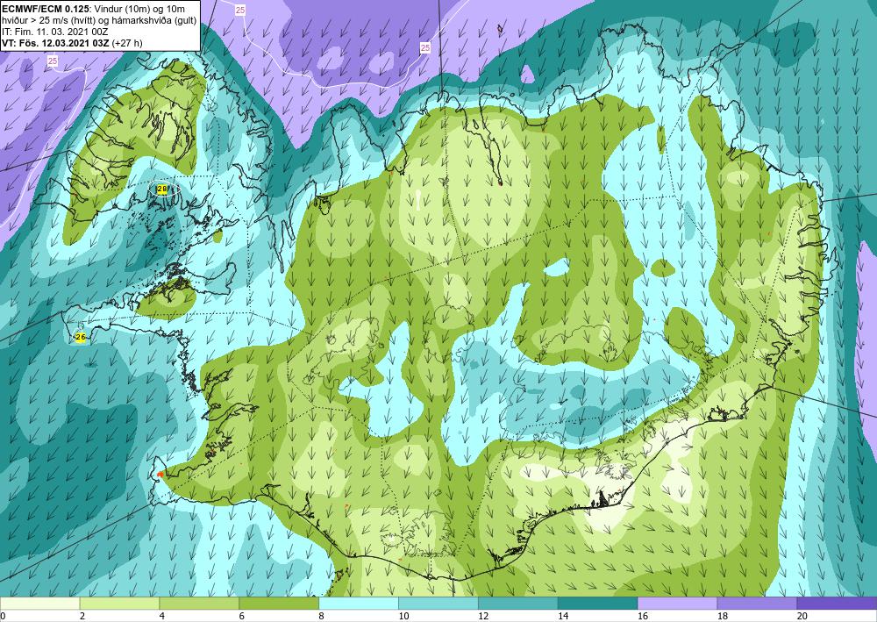Click the scale value '18'
The image size is (877, 622).
click(722, 617)
